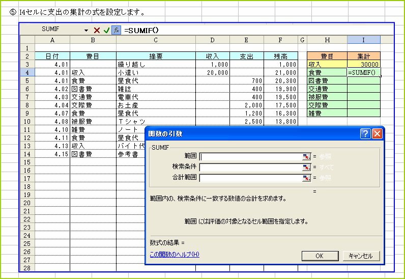Image resolution: width=405 pixels, height=279 pixels.
Task: Click the 繰り越し cell
Action: coord(156,64)
